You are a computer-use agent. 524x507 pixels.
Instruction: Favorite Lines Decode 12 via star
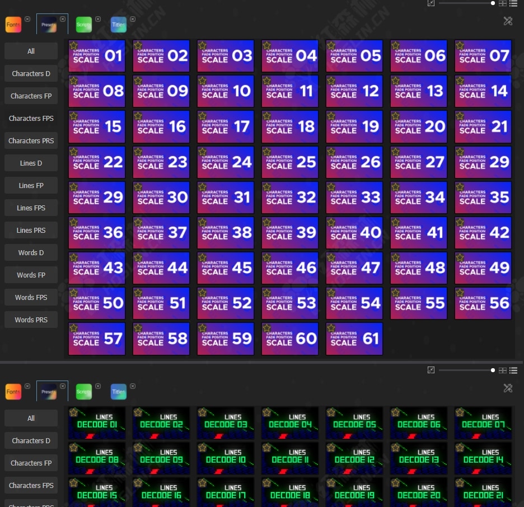pyautogui.click(x=331, y=448)
